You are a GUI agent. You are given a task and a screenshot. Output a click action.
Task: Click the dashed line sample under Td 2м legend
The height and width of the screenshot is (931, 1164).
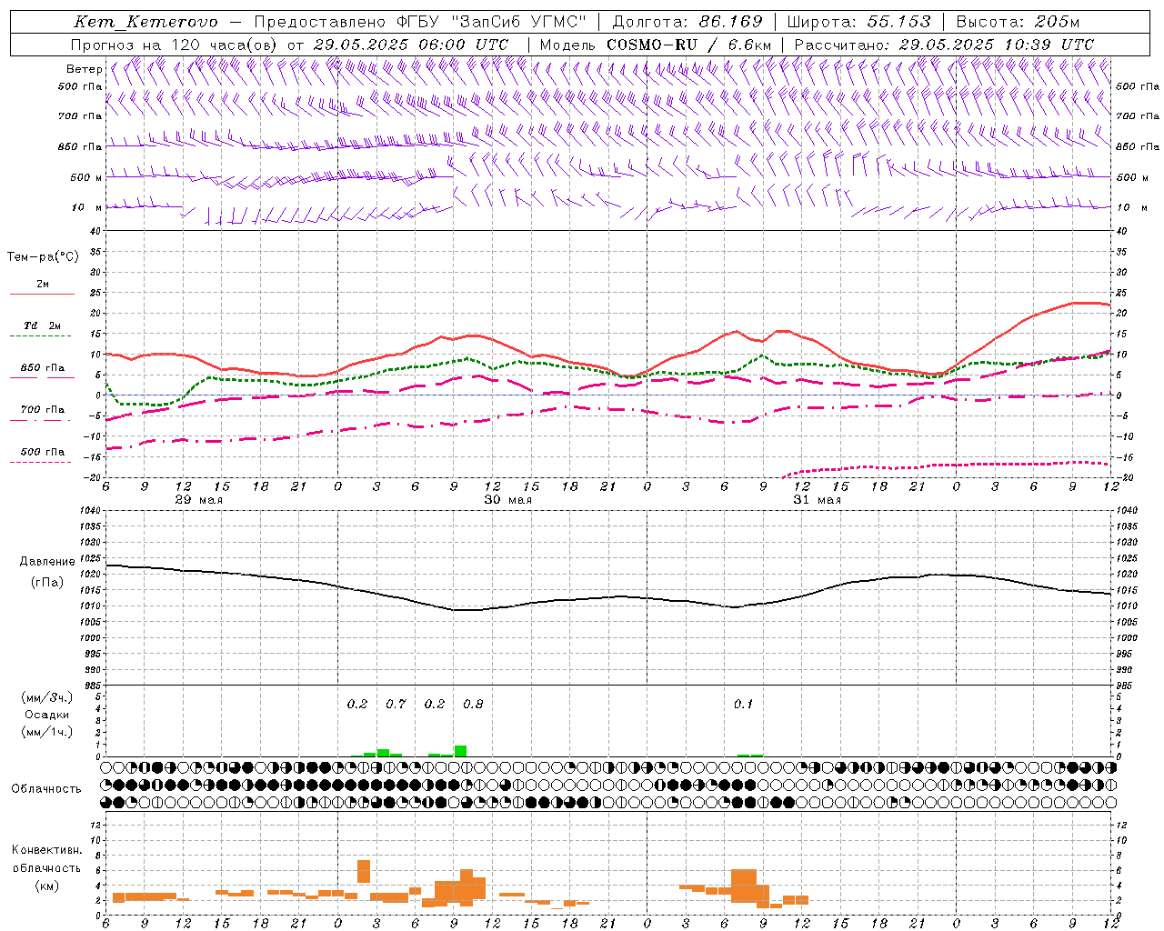pos(40,336)
